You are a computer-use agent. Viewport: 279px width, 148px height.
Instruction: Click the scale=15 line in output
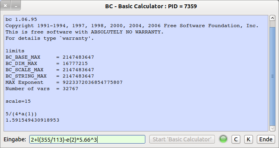click(18, 101)
